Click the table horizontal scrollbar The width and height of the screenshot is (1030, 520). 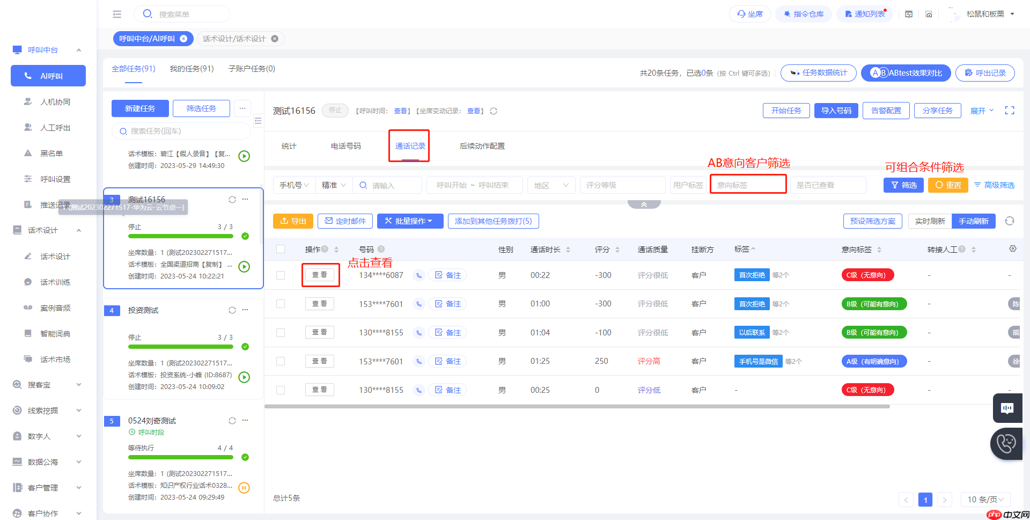tap(577, 406)
